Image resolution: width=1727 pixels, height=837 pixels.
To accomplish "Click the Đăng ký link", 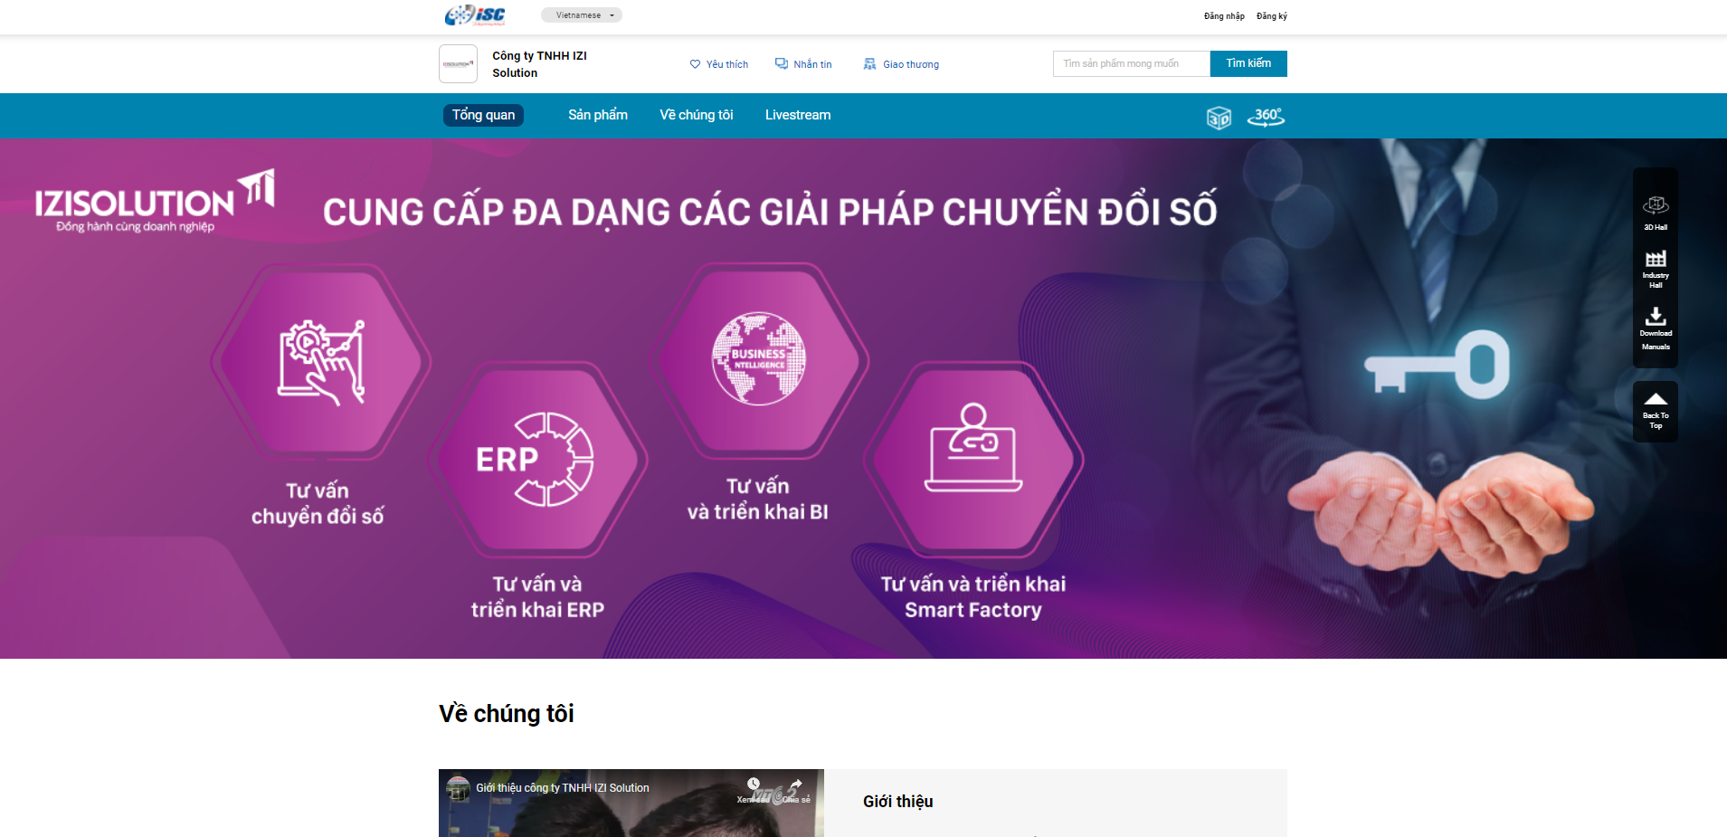I will coord(1271,16).
